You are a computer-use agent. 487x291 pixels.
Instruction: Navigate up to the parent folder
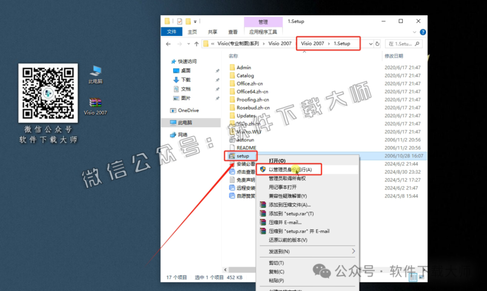click(197, 43)
